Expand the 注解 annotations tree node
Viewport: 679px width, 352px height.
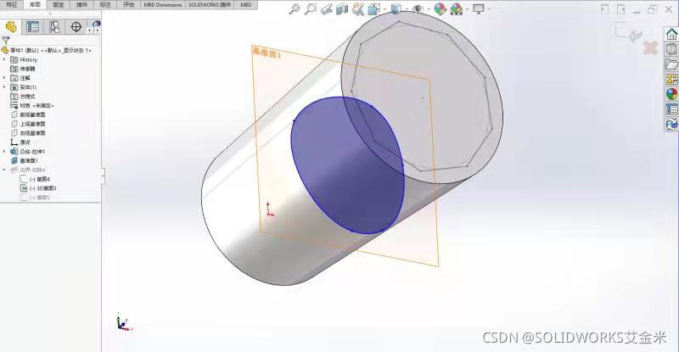4,77
